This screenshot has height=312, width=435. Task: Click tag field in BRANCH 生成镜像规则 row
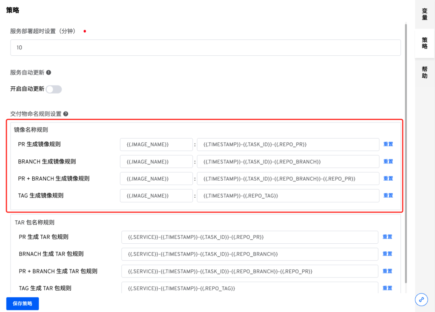point(288,161)
